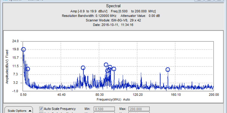Select the isolated peak marker near 152 MHz

click(168, 69)
